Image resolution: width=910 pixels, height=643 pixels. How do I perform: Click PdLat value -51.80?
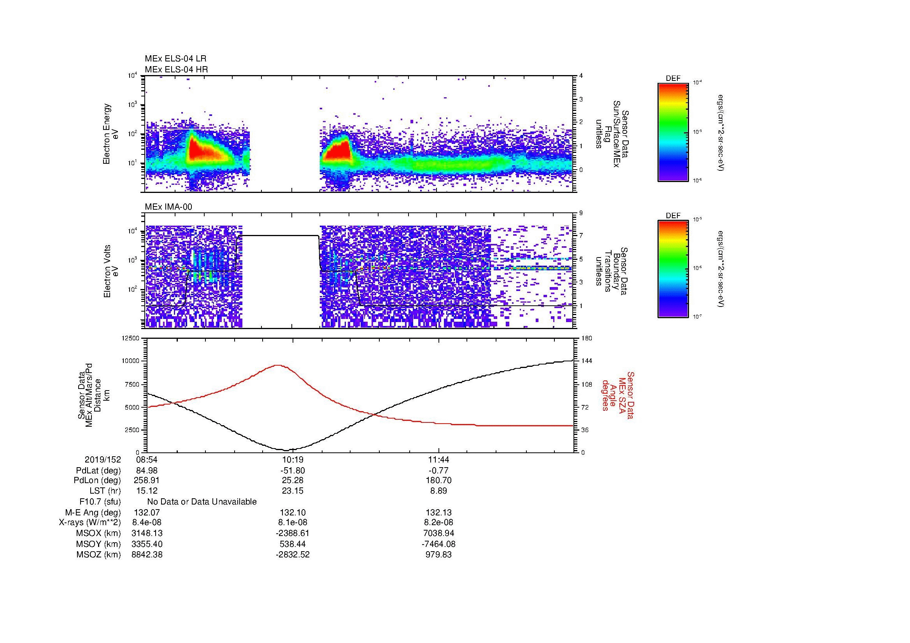point(293,471)
